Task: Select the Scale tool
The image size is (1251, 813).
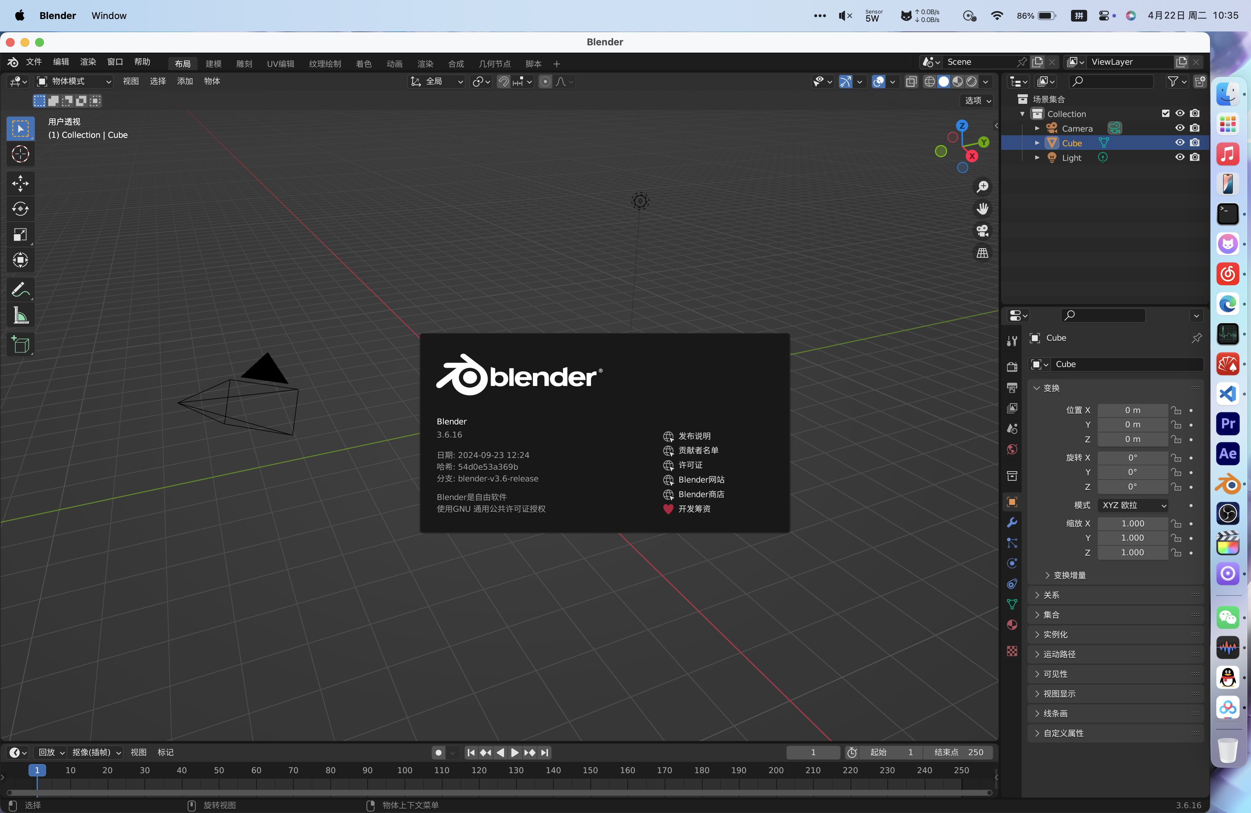Action: (20, 234)
